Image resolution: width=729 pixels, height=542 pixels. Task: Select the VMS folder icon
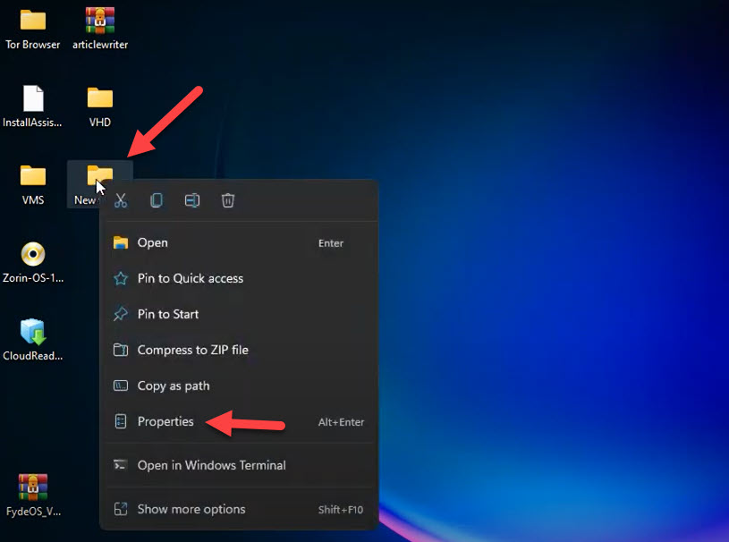pyautogui.click(x=33, y=176)
